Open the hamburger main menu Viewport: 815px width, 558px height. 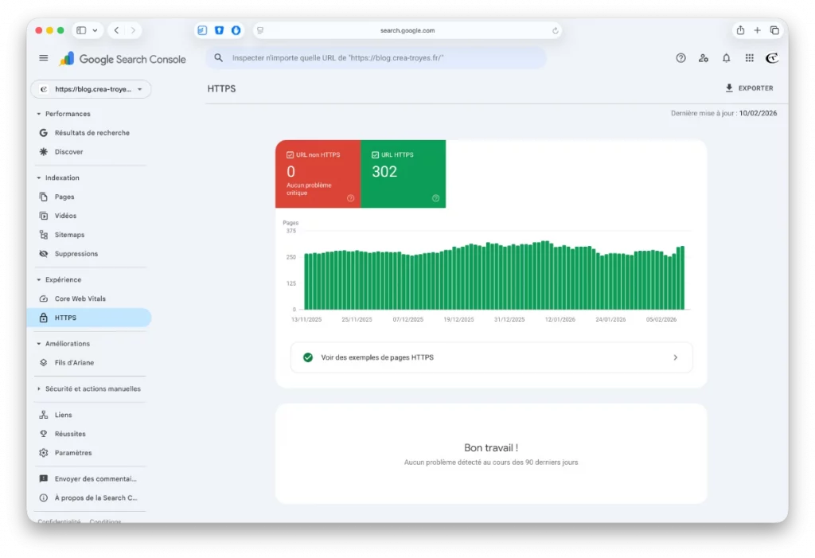(x=44, y=58)
